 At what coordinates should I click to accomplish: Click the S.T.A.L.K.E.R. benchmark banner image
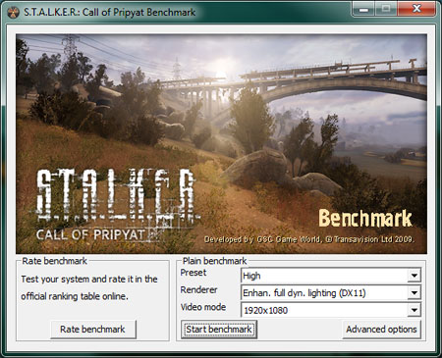point(221,144)
